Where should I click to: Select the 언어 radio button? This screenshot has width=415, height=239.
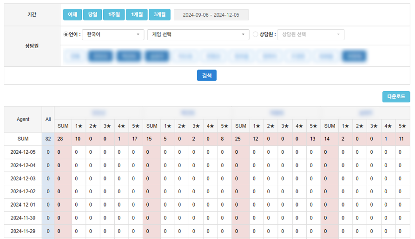66,34
